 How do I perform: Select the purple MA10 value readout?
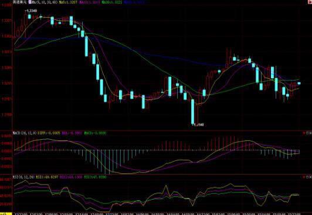90,2
